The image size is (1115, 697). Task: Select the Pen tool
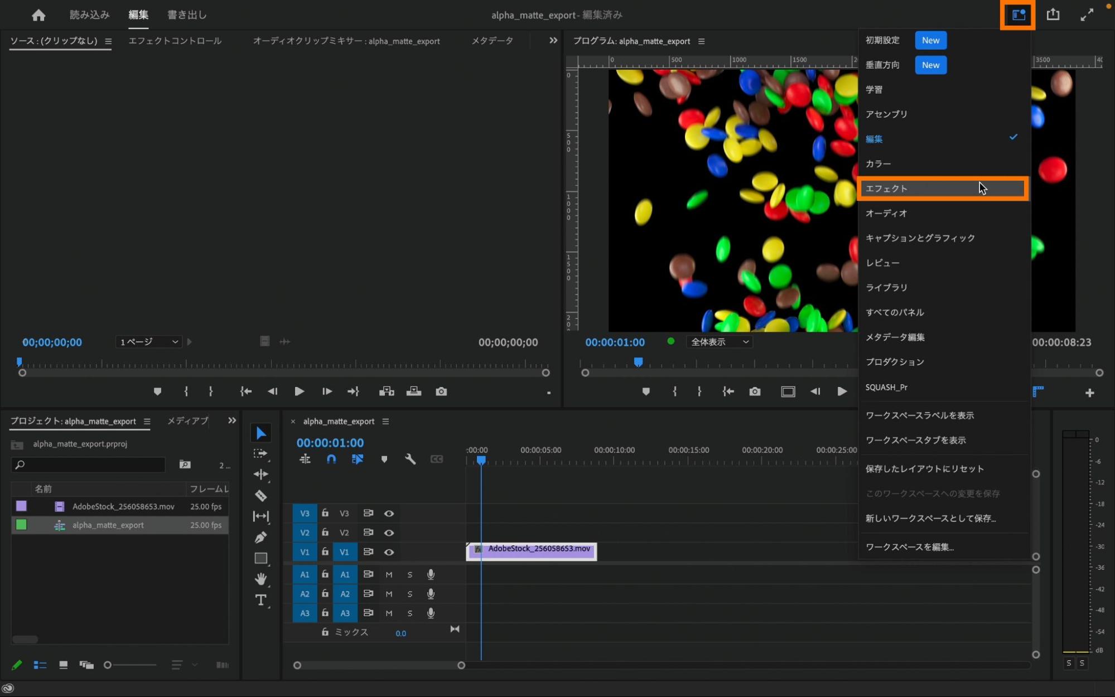point(260,537)
